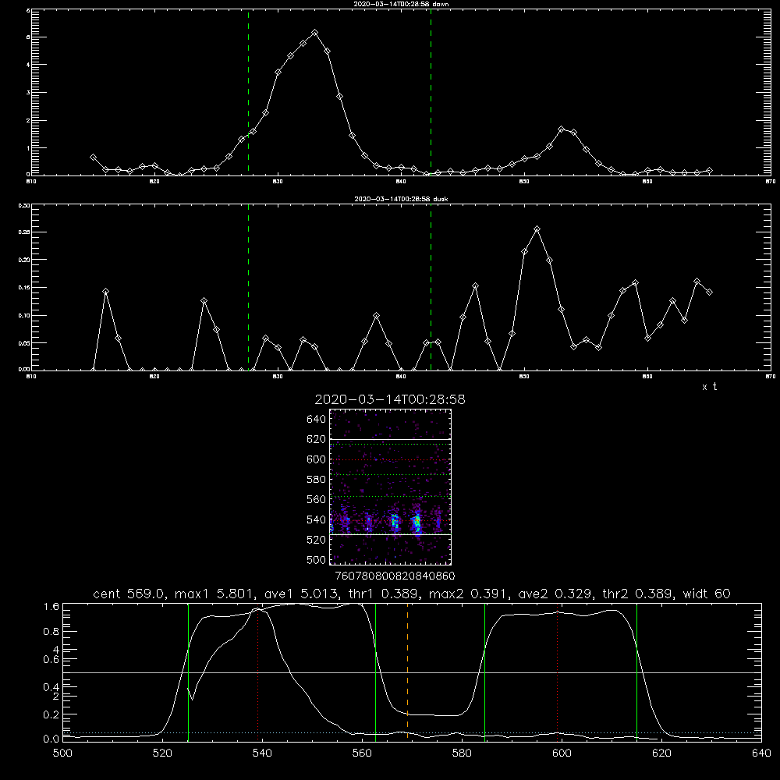This screenshot has height=780, width=780.
Task: Click the '540' x-axis label of bottom plot
Action: point(262,753)
